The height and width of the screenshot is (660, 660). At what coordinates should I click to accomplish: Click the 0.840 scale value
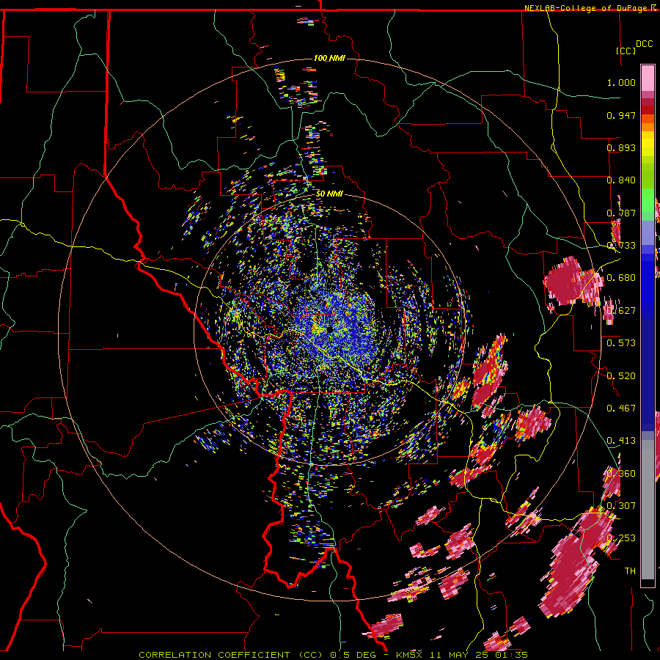(x=621, y=180)
